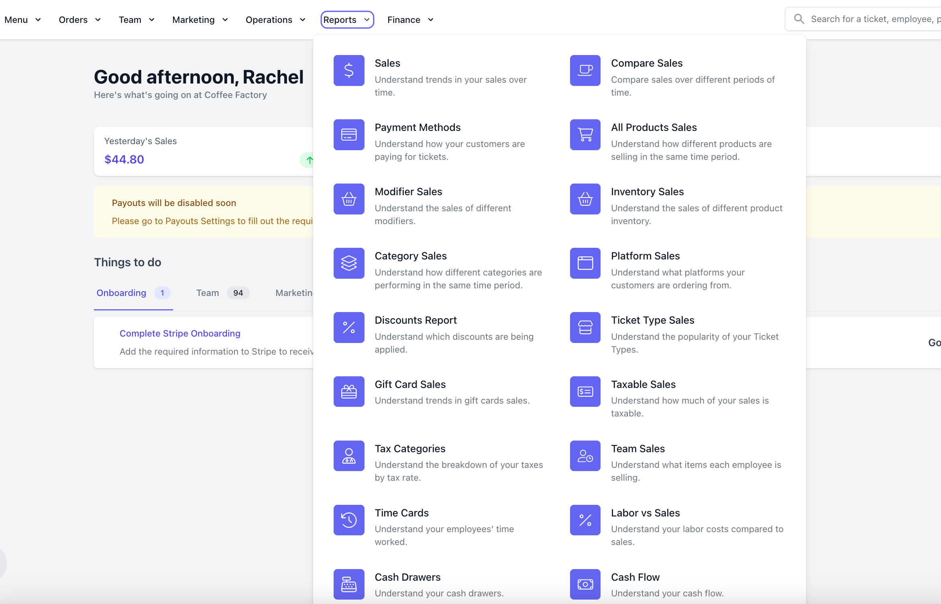Open the Complete Stripe Onboarding link

click(180, 333)
